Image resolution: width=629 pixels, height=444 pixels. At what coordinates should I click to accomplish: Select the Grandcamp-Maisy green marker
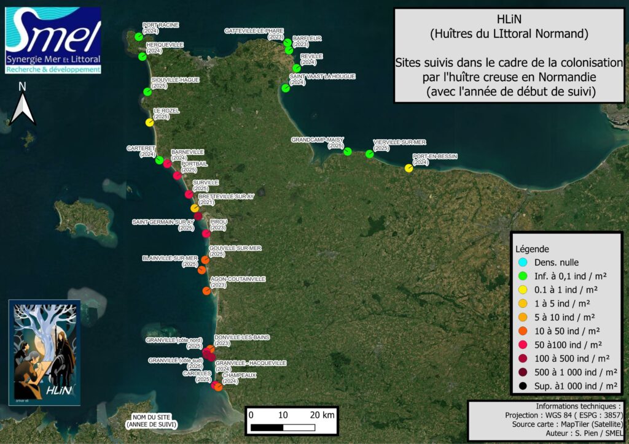click(348, 151)
